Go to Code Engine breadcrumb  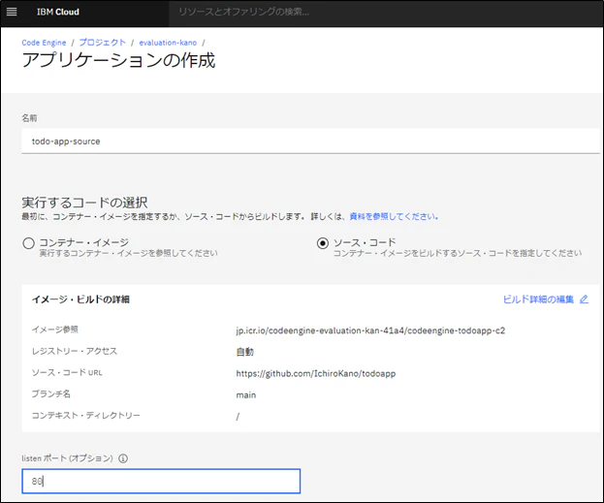tap(44, 43)
